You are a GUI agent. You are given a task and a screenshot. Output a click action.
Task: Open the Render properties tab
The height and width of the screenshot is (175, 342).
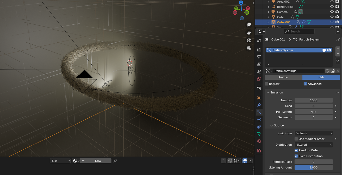click(259, 50)
